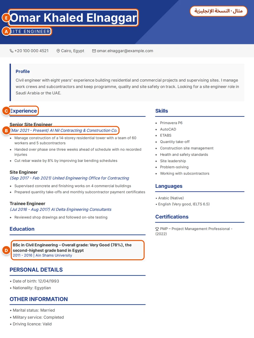The height and width of the screenshot is (338, 254).
Task: Select the BSc in Civil Engineering degree text
Action: click(72, 248)
